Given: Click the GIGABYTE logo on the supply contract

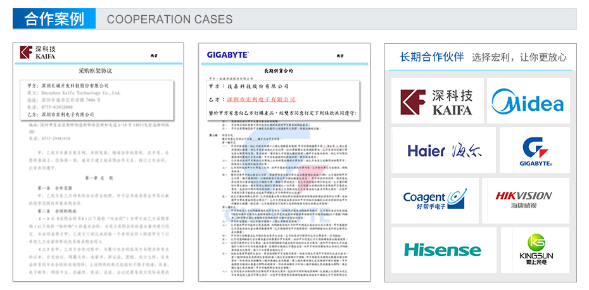Looking at the screenshot, I should click(x=227, y=55).
